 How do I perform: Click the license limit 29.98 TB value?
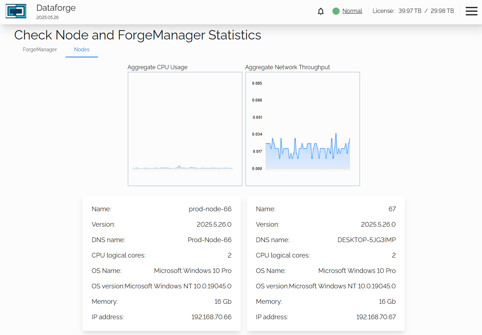[442, 11]
